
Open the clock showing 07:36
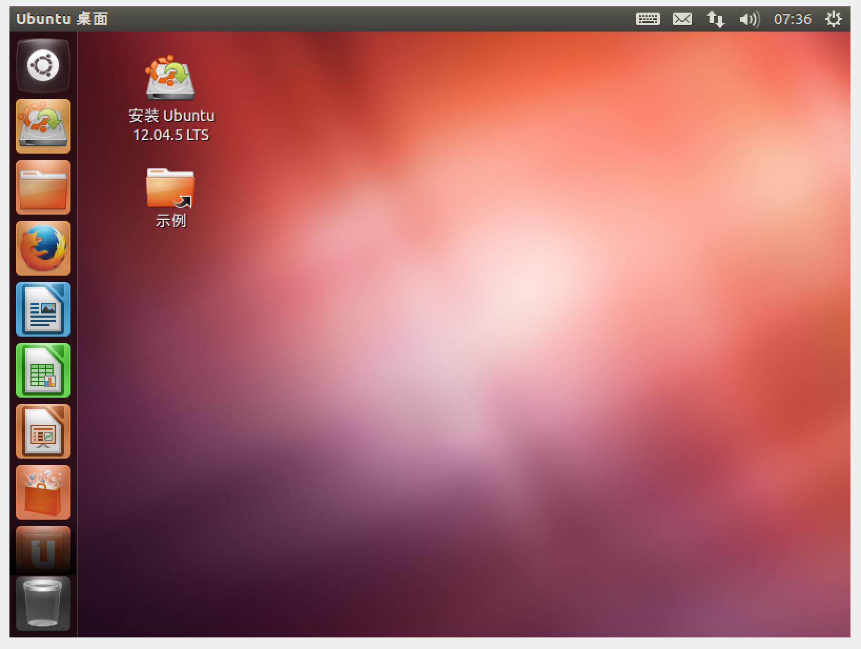793,19
